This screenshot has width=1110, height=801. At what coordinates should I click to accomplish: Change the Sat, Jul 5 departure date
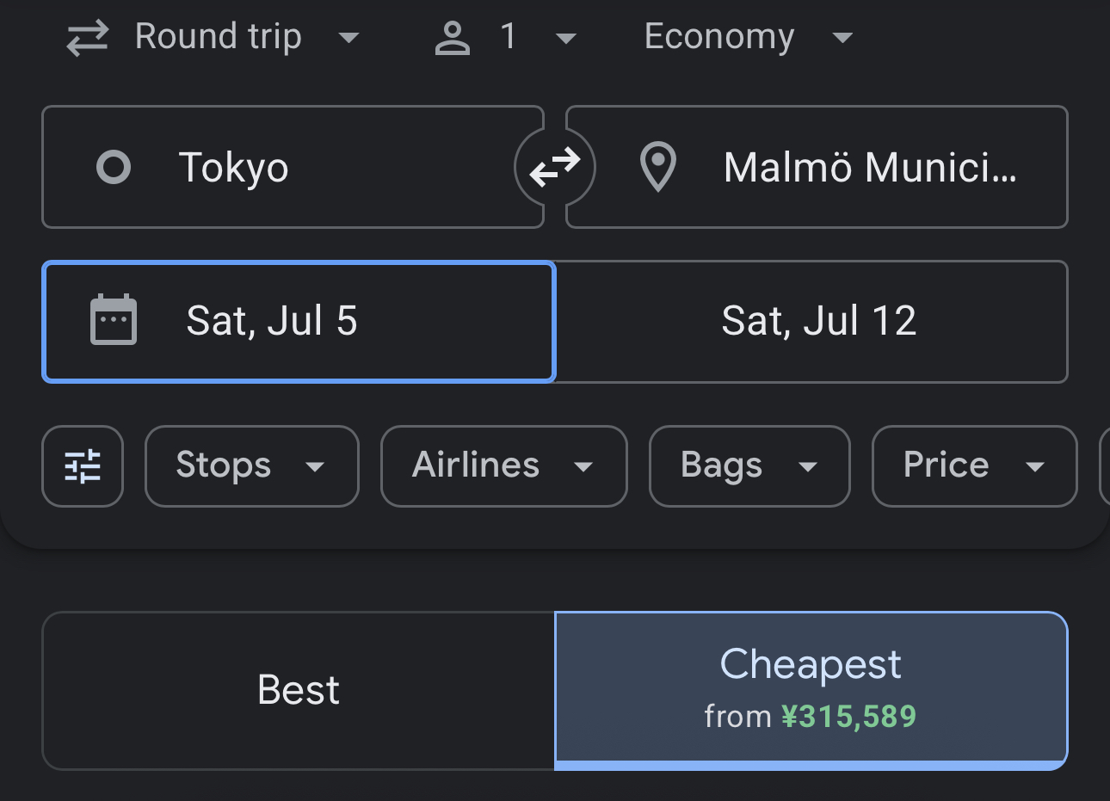tap(299, 322)
